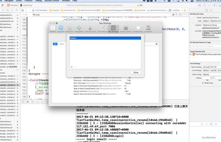Screen dimensions: 221x142
Task: Select Step to Previous Draw/Dispatch Call row
Action: (102, 86)
